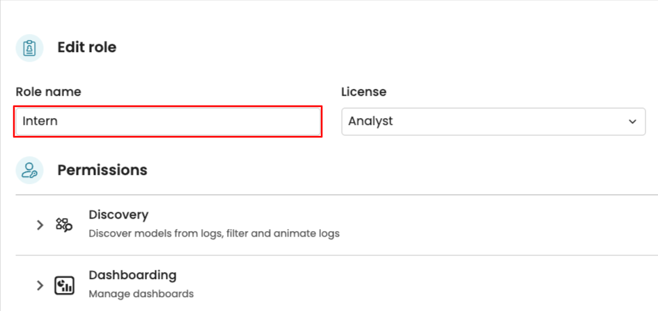Select the Dashboarding section title
658x311 pixels.
[x=132, y=275]
